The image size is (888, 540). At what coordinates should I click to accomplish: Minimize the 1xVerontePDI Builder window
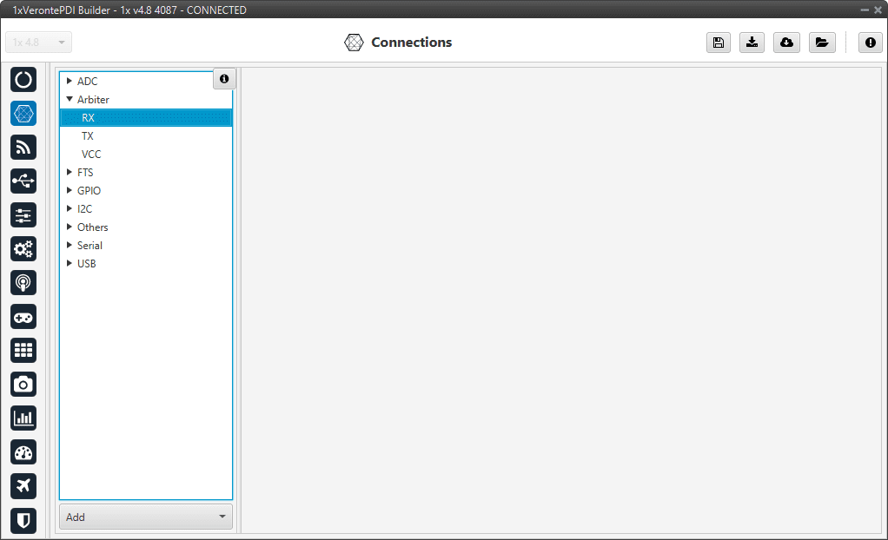865,10
